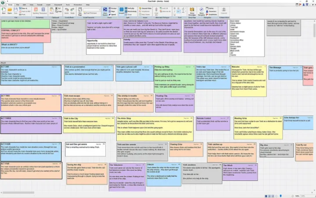
Task: Adjust the zoom slider handle
Action: (x=280, y=196)
